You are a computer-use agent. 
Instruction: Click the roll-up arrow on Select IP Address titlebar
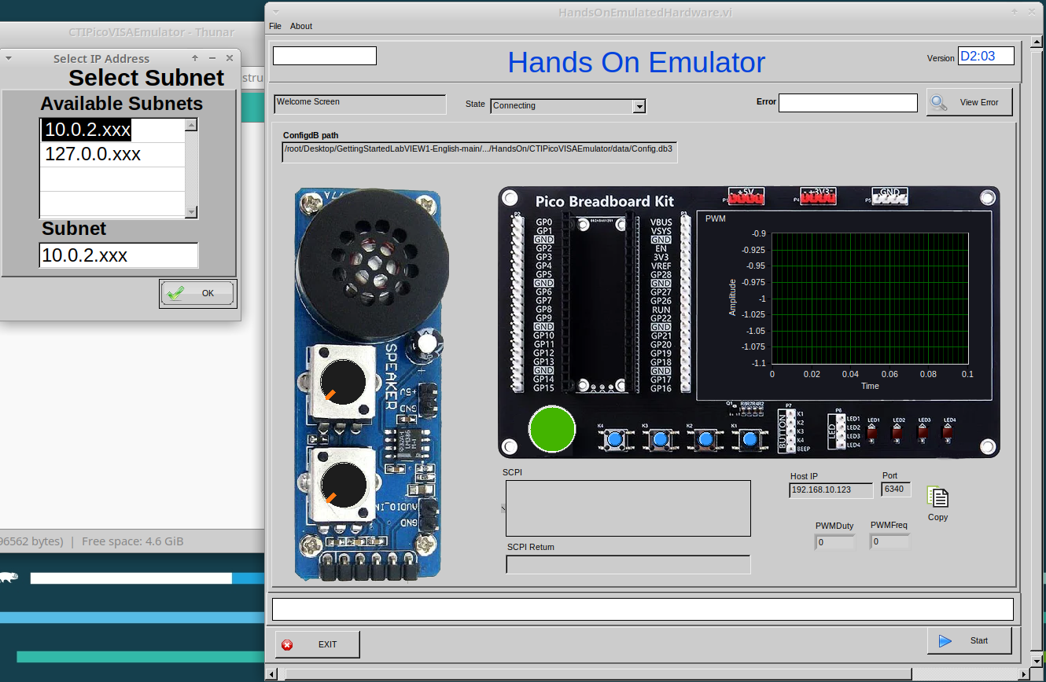coord(195,58)
